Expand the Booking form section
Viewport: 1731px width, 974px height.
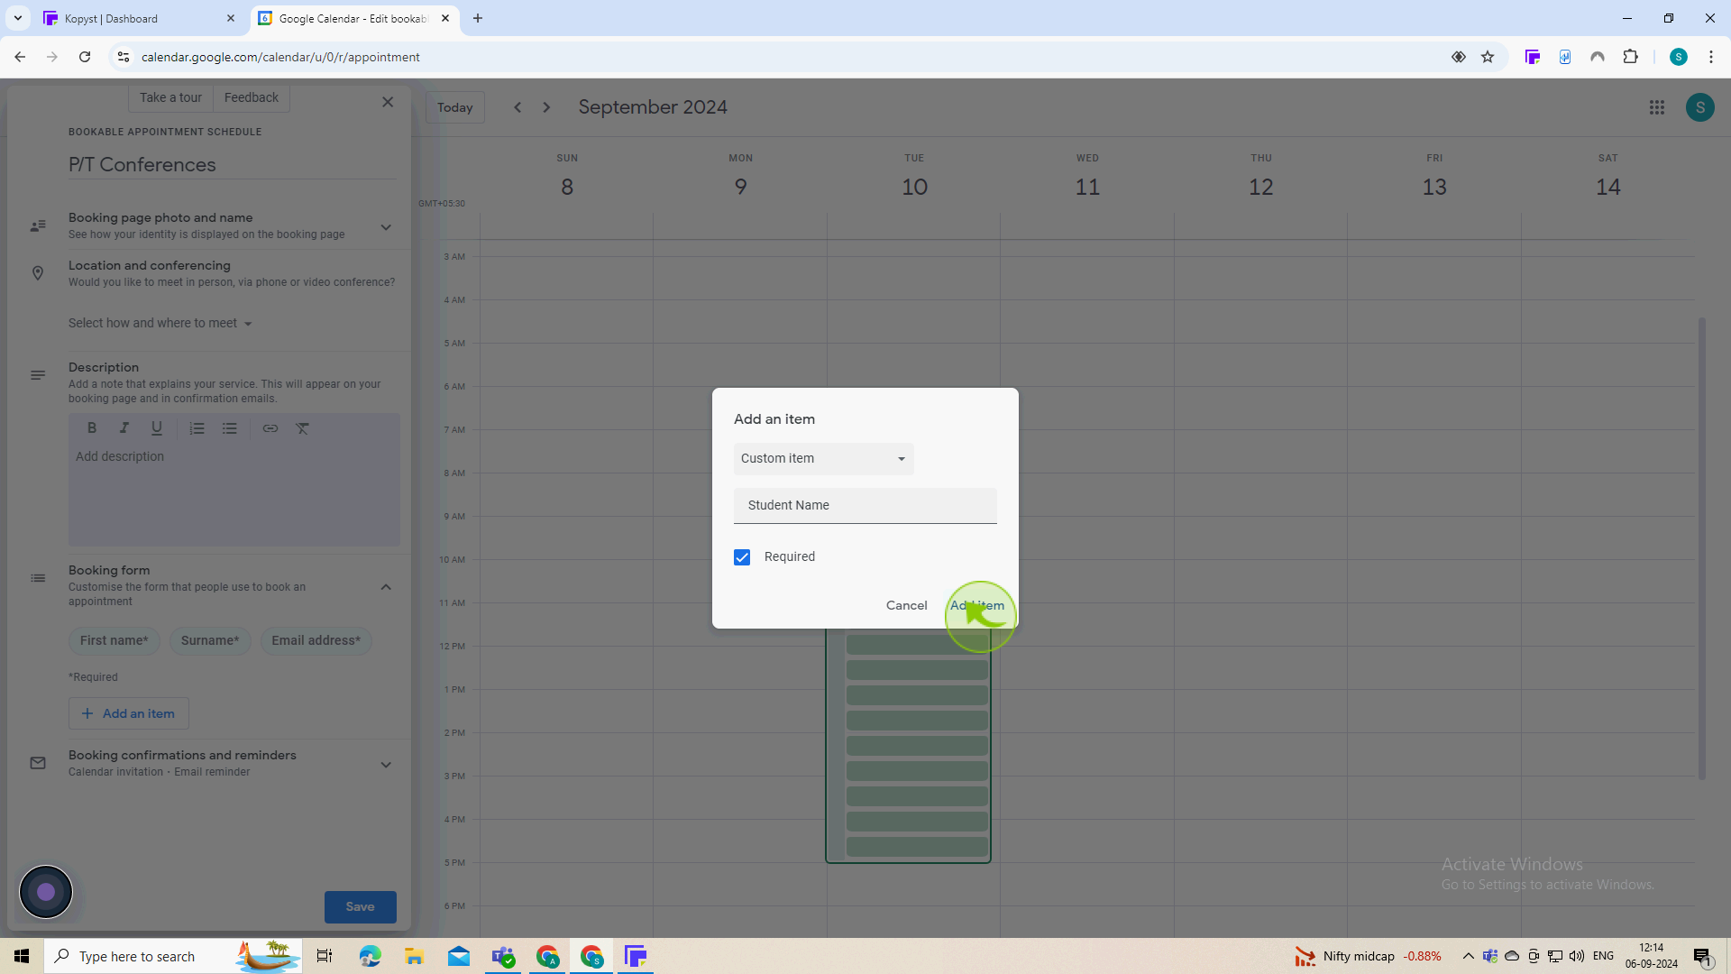(387, 585)
